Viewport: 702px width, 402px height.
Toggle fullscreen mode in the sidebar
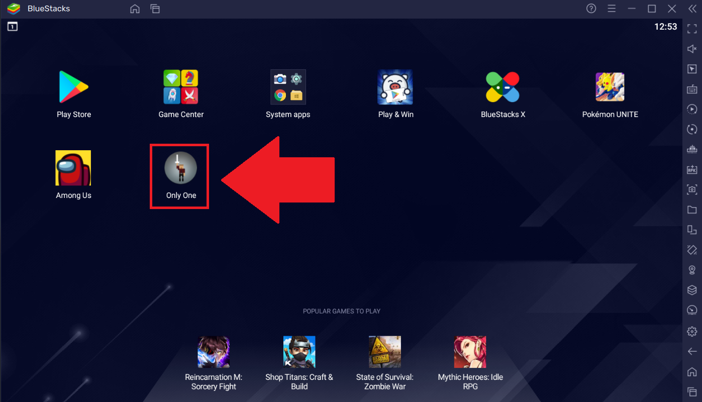pyautogui.click(x=692, y=29)
